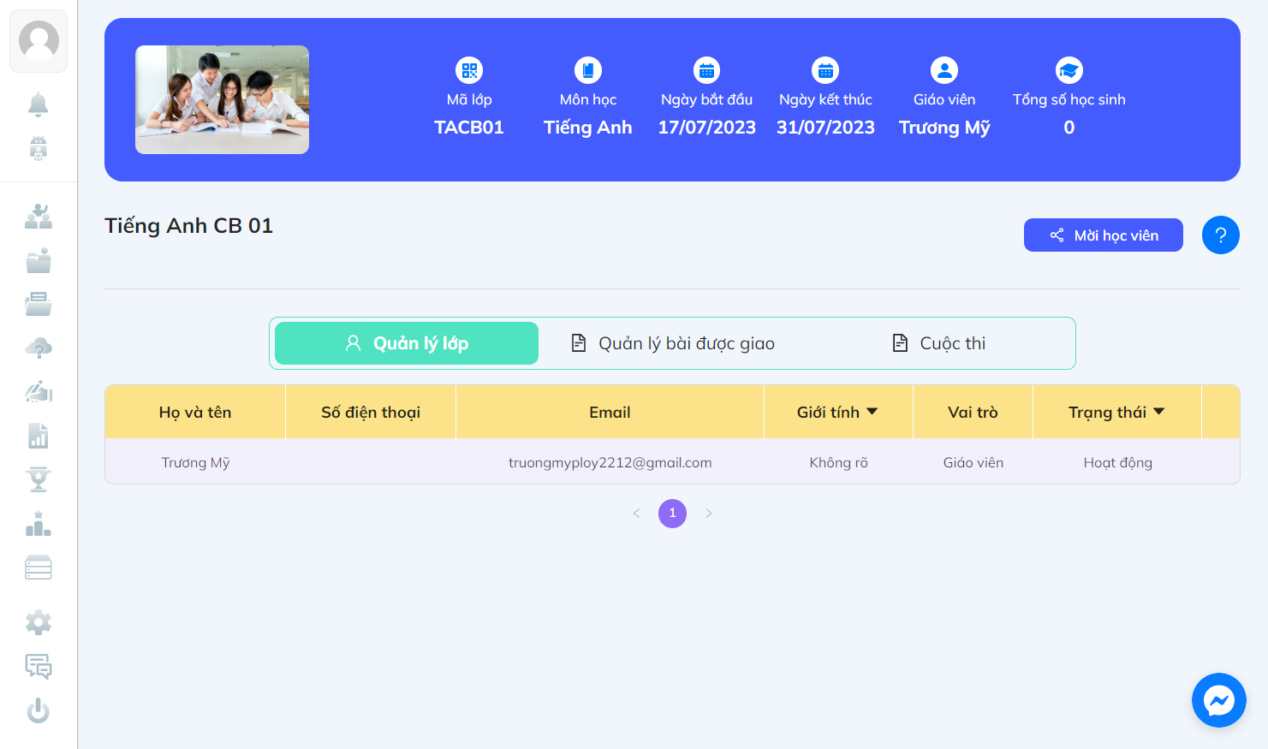Go to next page arrow in pagination
This screenshot has height=749, width=1268.
[x=709, y=514]
